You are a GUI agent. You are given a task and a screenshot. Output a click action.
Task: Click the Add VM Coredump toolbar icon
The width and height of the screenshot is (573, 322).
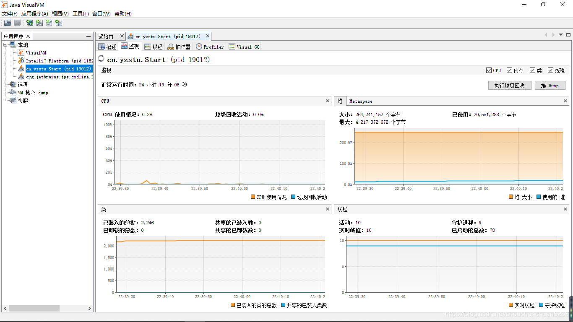(49, 23)
